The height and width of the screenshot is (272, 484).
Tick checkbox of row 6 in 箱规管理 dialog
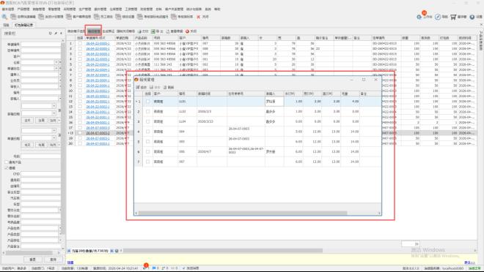148,151
